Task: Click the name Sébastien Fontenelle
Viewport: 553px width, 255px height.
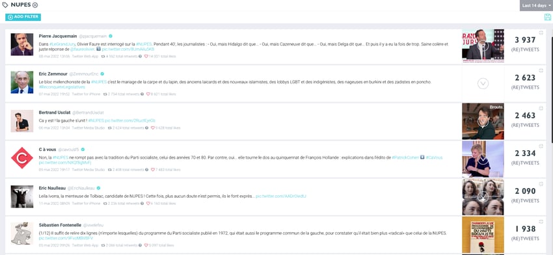Action: (x=60, y=225)
